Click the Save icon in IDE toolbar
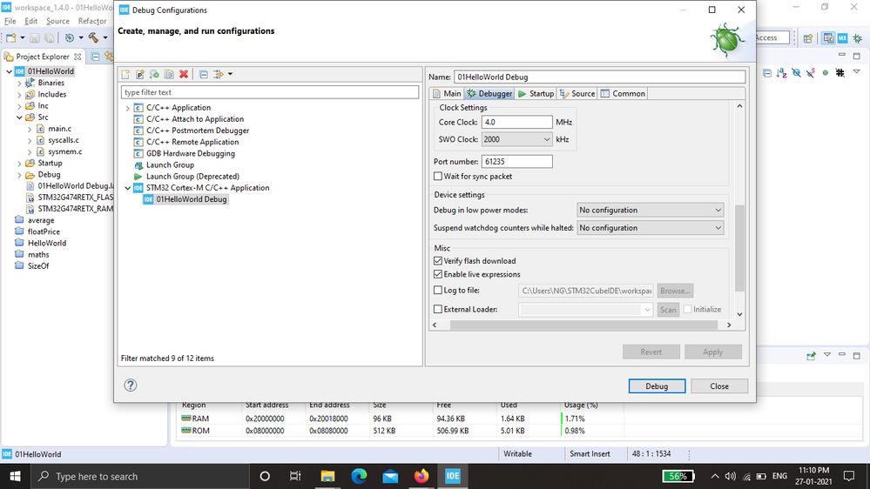Image resolution: width=870 pixels, height=489 pixels. point(35,37)
